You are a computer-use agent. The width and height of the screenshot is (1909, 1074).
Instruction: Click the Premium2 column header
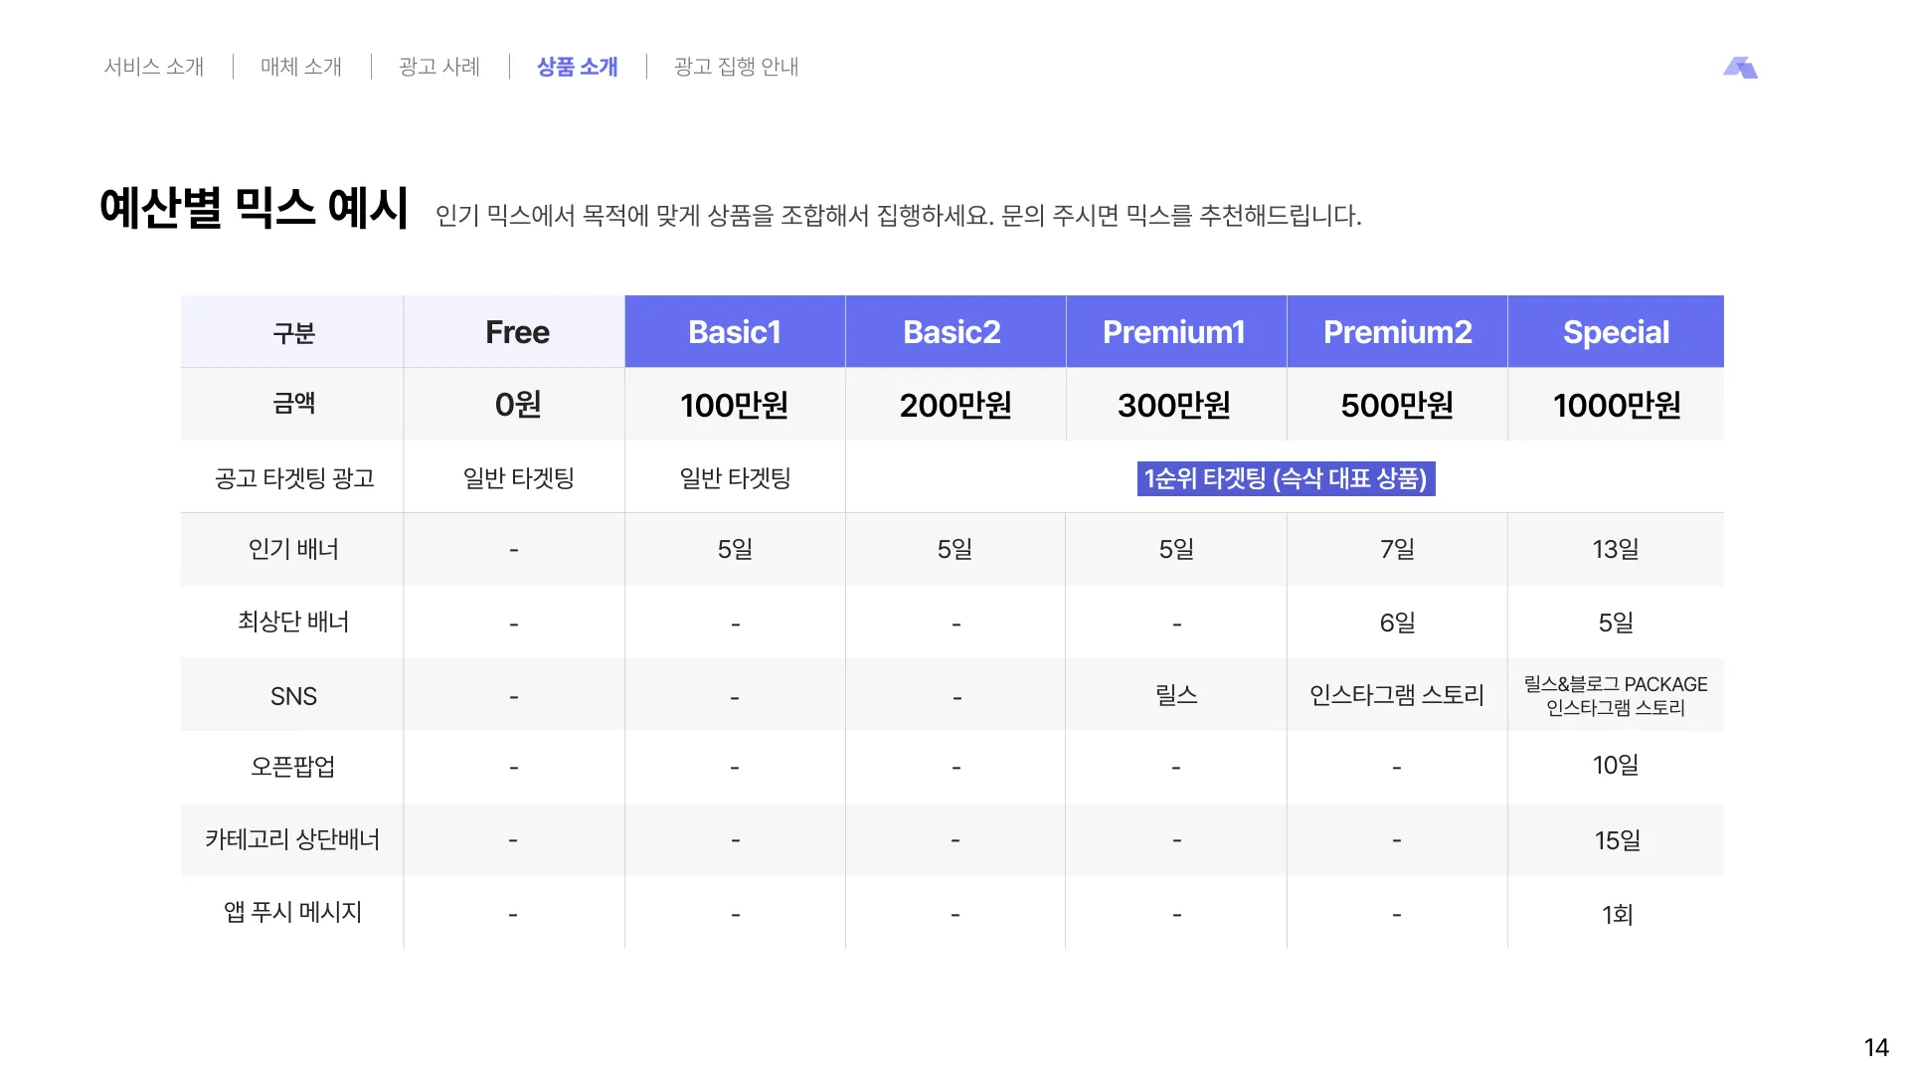(1397, 332)
